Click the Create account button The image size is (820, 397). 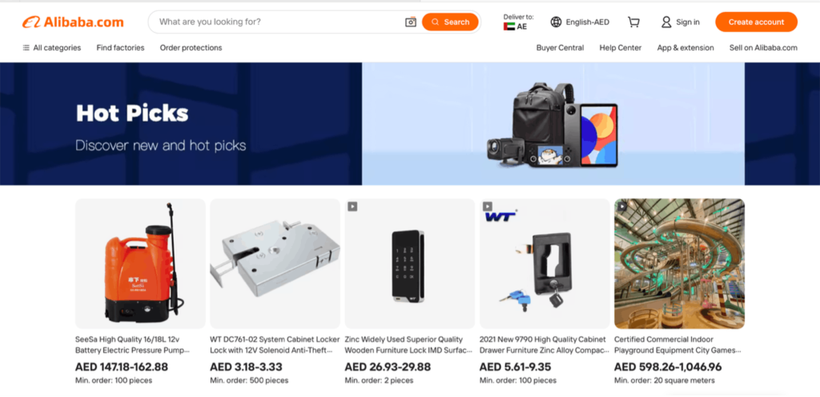point(756,22)
